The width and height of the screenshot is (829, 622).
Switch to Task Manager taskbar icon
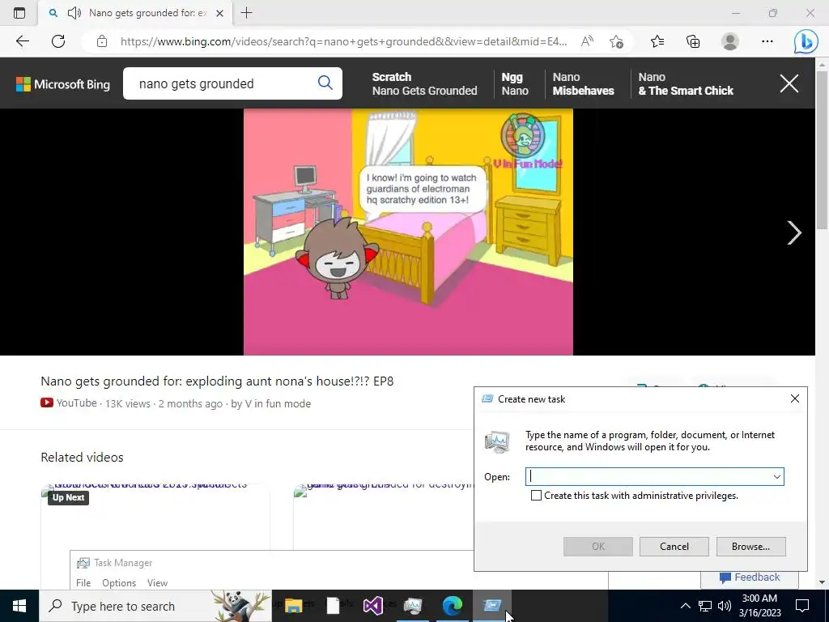[412, 606]
